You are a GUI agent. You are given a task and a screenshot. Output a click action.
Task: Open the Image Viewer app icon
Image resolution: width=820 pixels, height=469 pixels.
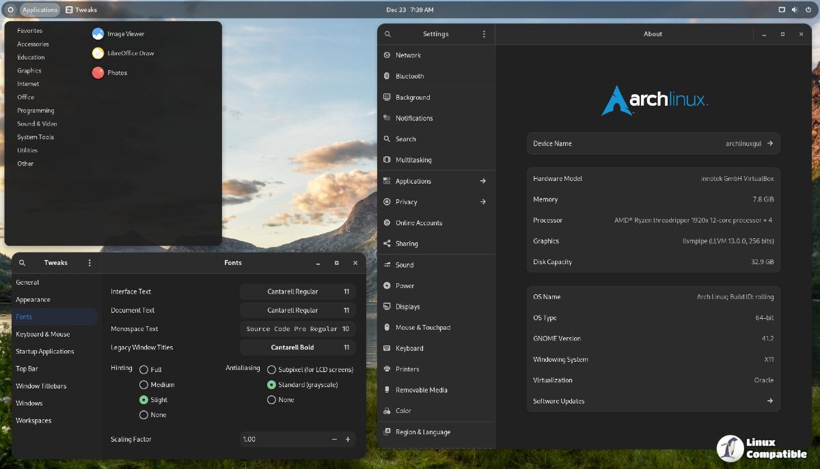click(x=98, y=33)
